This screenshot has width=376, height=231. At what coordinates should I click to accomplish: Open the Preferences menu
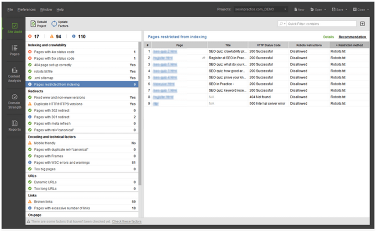tap(26, 9)
